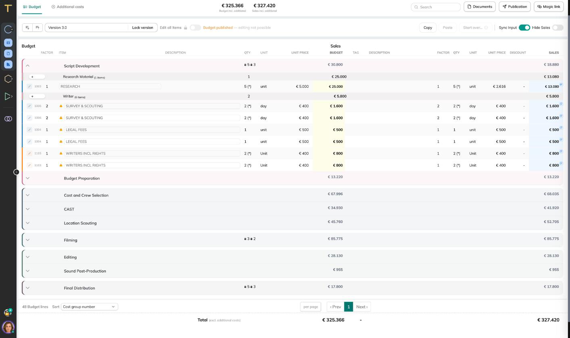Click the lock icon beside Edit all items

coord(186,28)
